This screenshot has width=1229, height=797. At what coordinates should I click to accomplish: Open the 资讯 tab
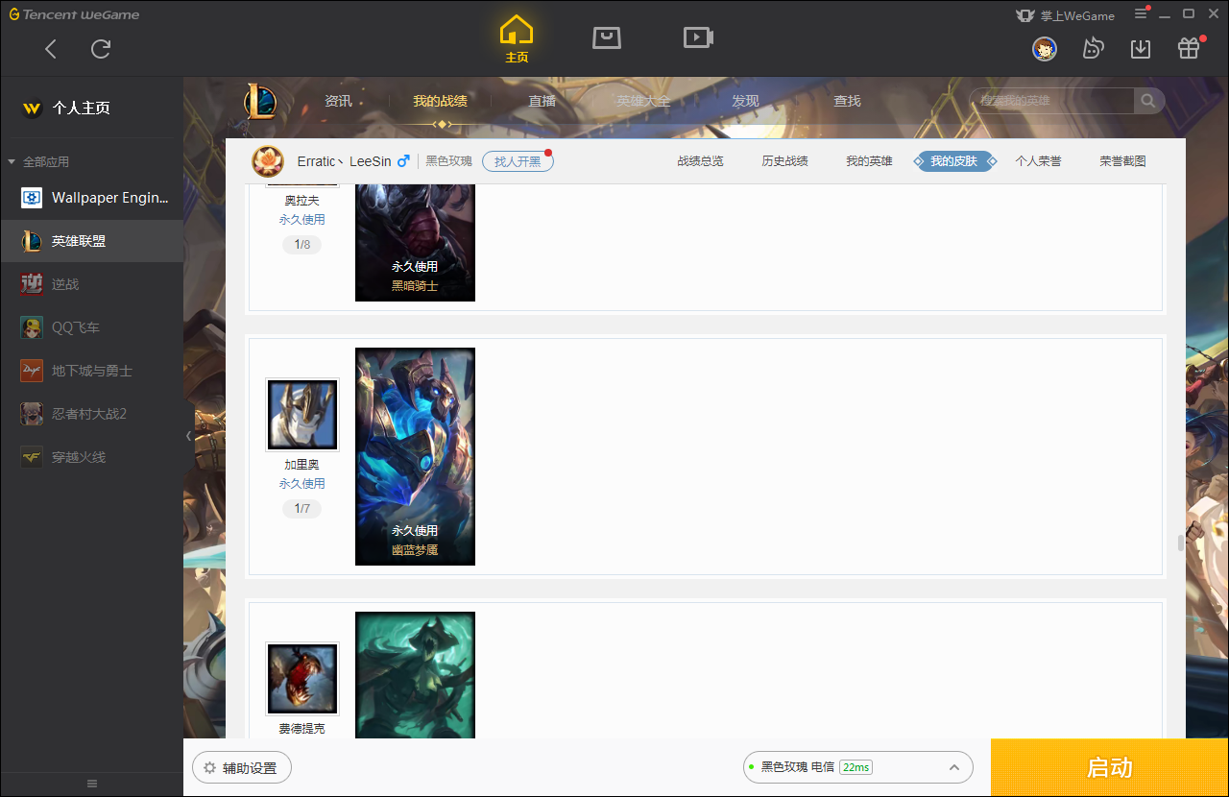338,101
